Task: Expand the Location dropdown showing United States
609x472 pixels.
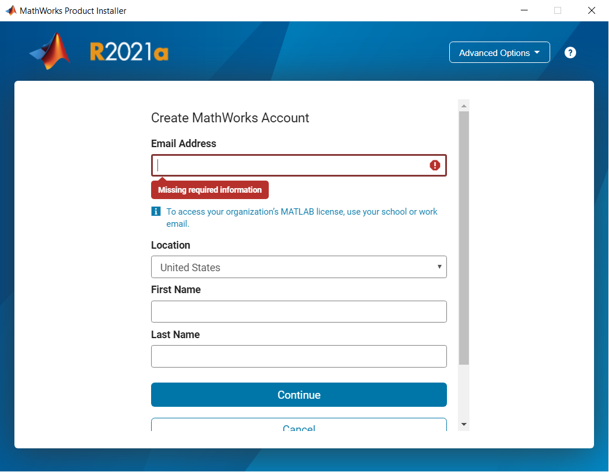Action: 299,267
